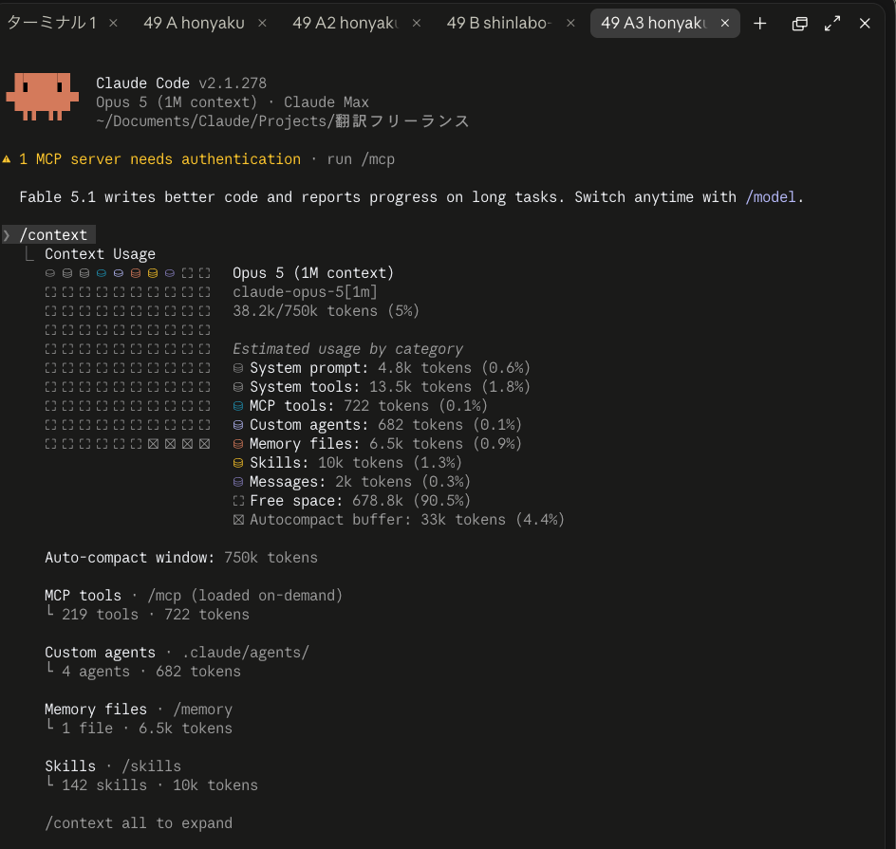Viewport: 896px width, 849px height.
Task: Click "System tools: 13.5k tokens" row
Action: pyautogui.click(x=382, y=386)
